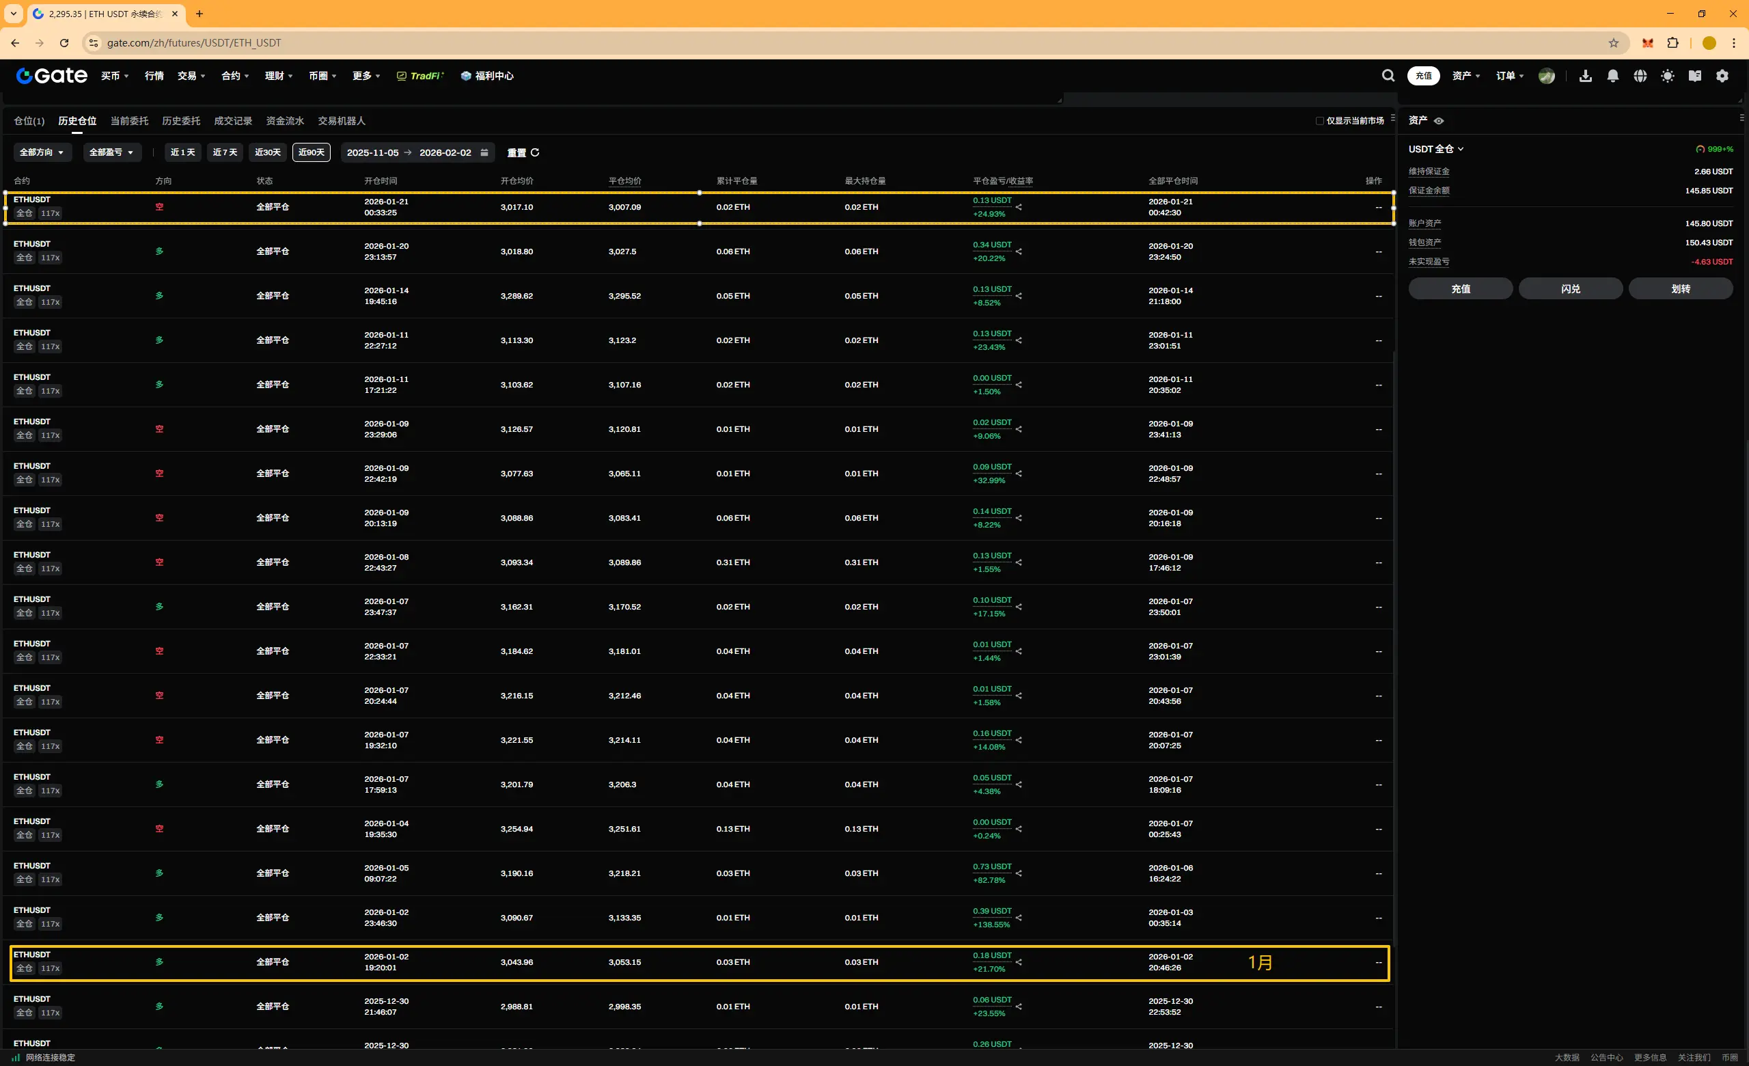Switch theme with the sun icon
The height and width of the screenshot is (1066, 1749).
[x=1668, y=76]
